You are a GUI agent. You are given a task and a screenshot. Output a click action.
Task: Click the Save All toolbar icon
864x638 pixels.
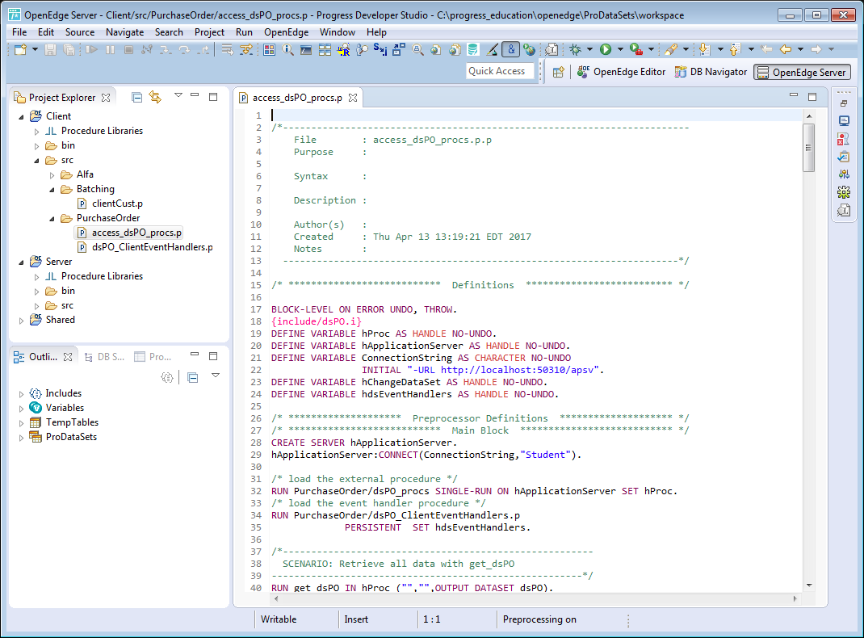click(69, 49)
